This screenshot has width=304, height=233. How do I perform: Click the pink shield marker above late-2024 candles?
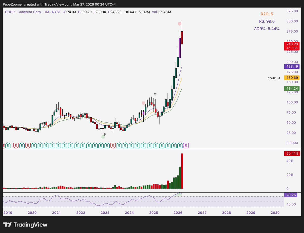click(143, 103)
